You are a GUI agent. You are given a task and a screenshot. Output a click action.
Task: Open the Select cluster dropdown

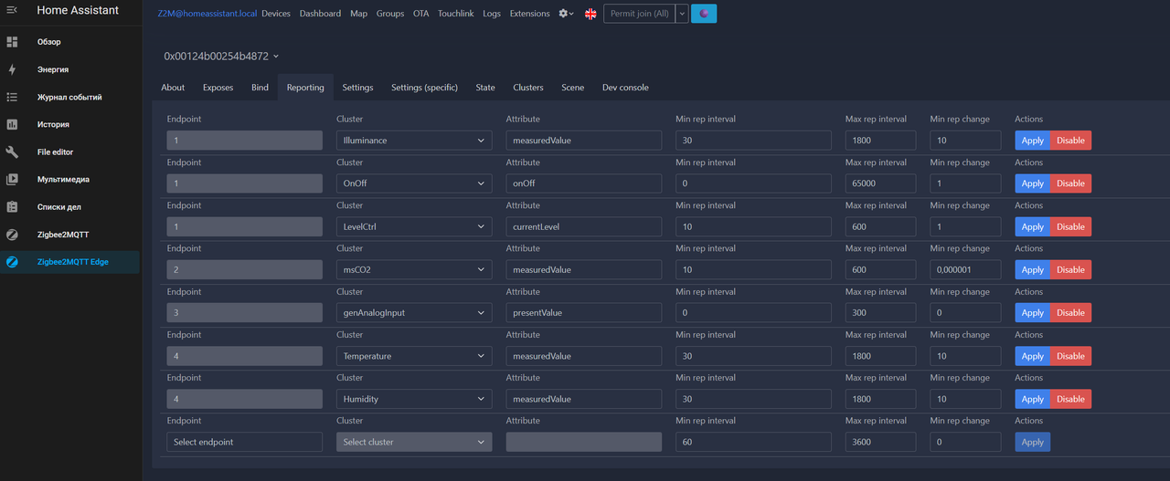(x=414, y=442)
